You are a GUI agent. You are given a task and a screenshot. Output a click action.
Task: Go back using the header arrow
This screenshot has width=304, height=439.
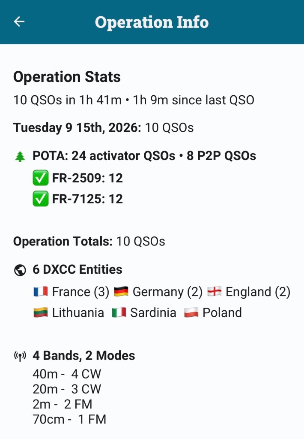(x=19, y=21)
